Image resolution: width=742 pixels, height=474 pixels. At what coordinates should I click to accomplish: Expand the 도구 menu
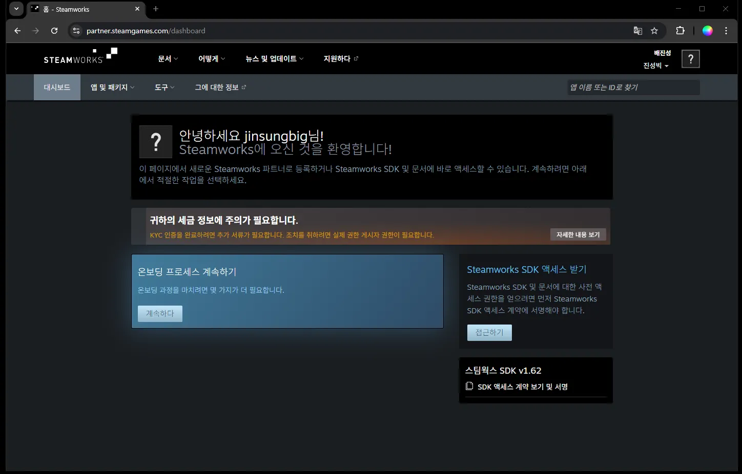(x=164, y=88)
